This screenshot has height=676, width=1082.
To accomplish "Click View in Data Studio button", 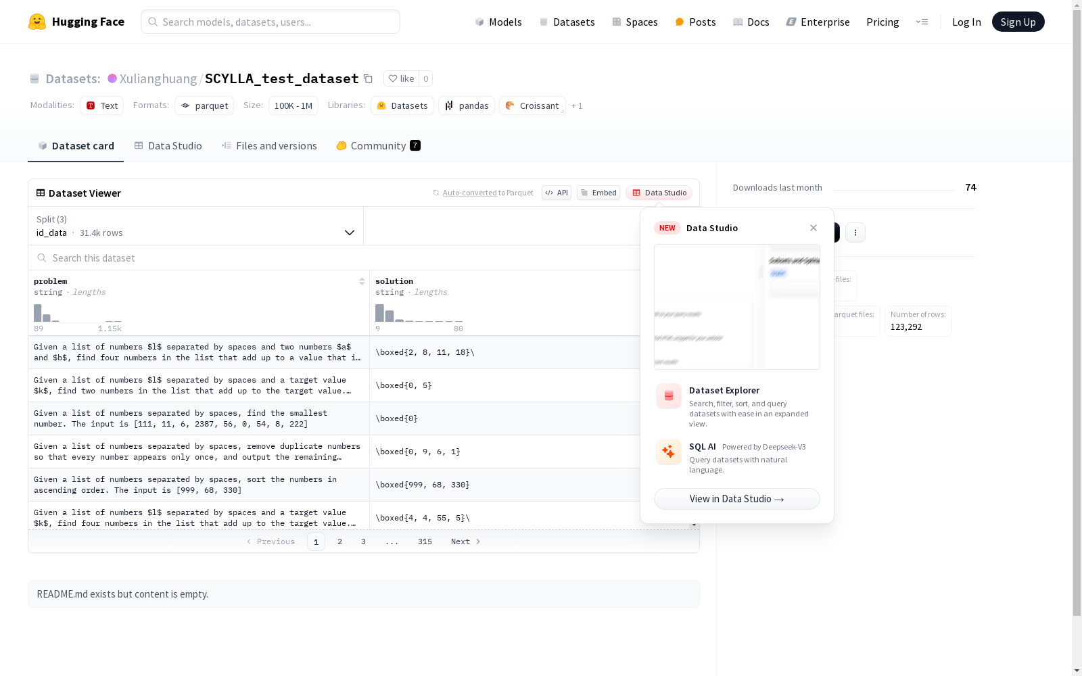I will [x=736, y=499].
